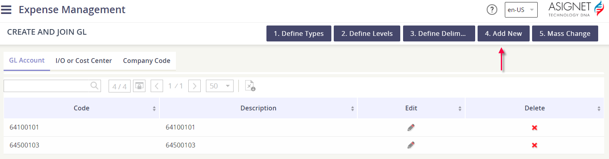Screen dimensions: 609x159
Task: Select code cell 64500103
Action: tap(82, 145)
